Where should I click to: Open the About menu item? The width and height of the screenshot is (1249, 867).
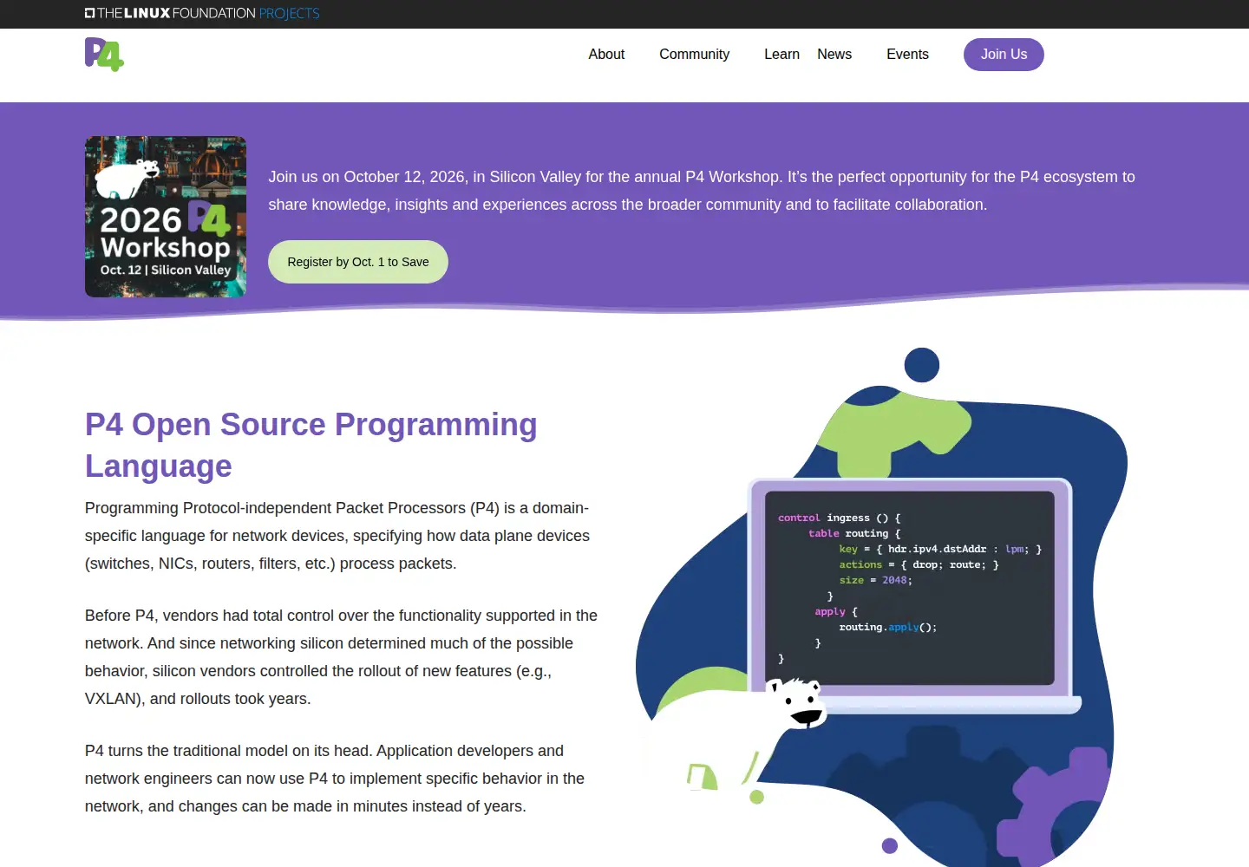point(606,55)
